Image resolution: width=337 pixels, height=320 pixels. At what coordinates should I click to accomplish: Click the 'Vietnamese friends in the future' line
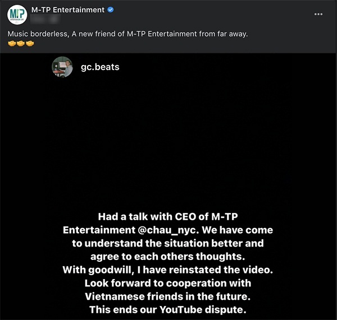(x=168, y=296)
